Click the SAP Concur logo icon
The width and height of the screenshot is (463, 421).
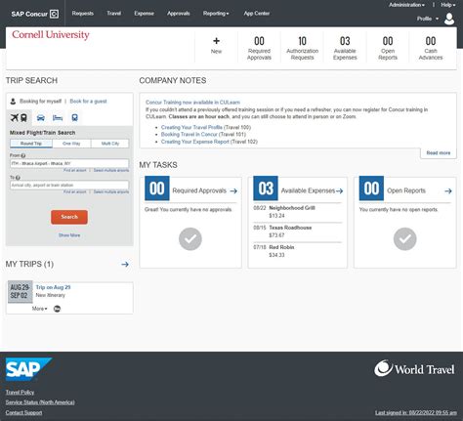[x=55, y=14]
